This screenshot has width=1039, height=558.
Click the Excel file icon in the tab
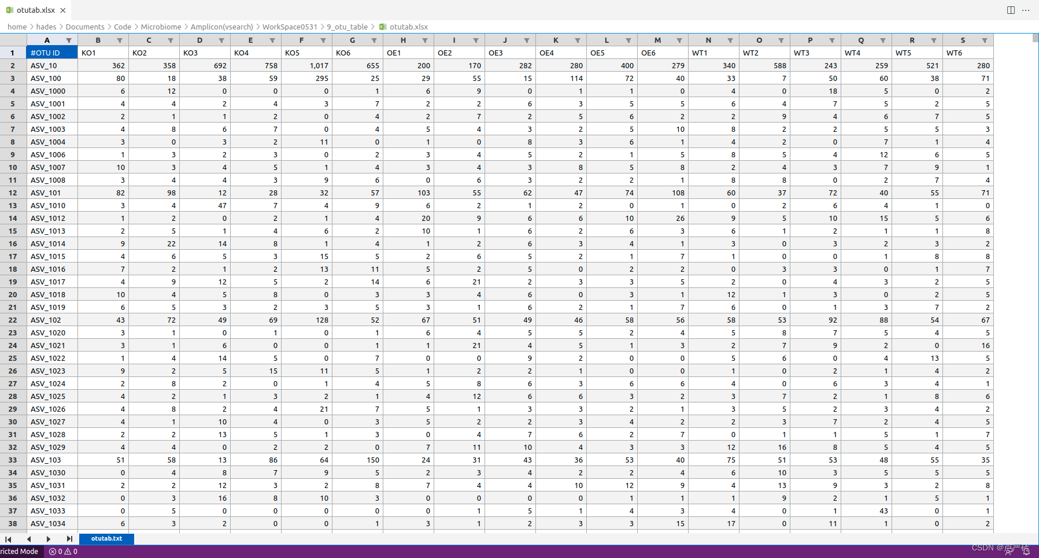coord(10,10)
